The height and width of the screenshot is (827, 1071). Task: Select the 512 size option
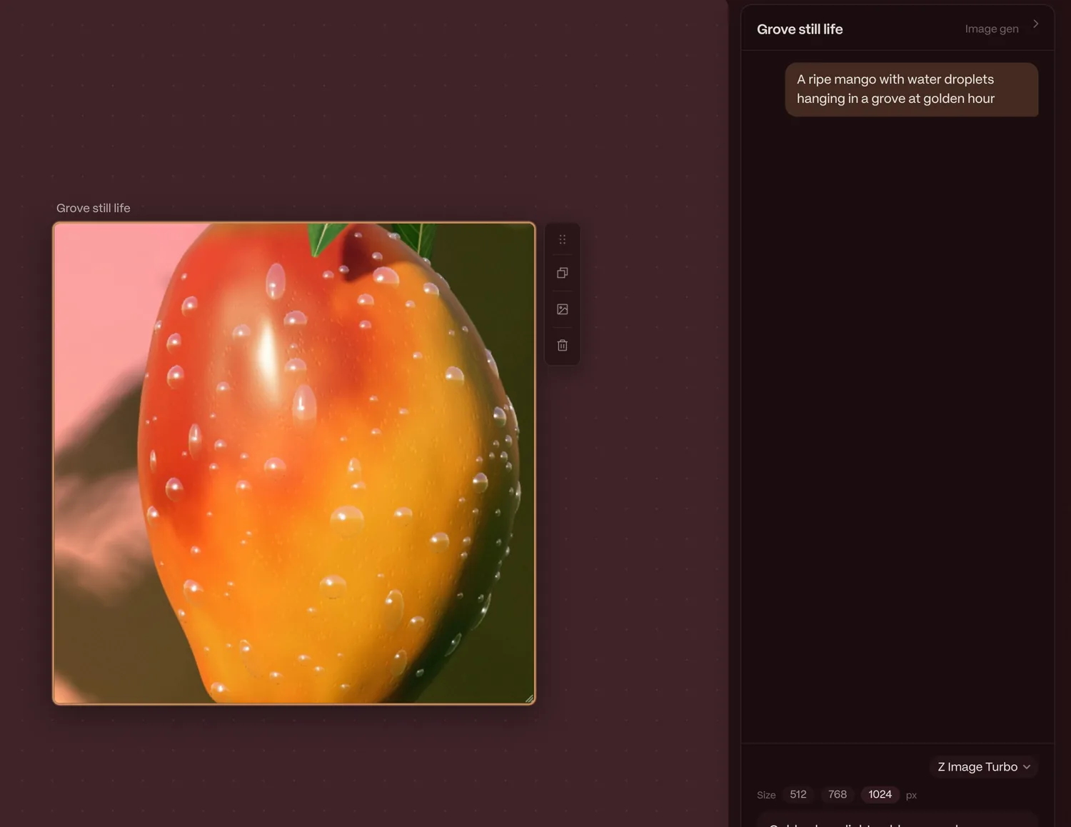point(798,794)
